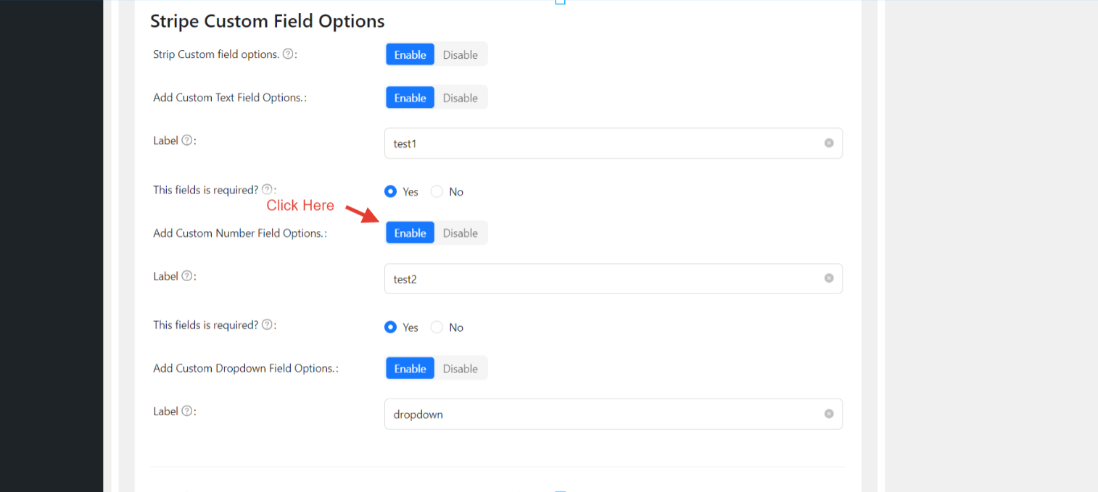This screenshot has height=492, width=1098.
Task: Select No for text field required
Action: pos(437,192)
